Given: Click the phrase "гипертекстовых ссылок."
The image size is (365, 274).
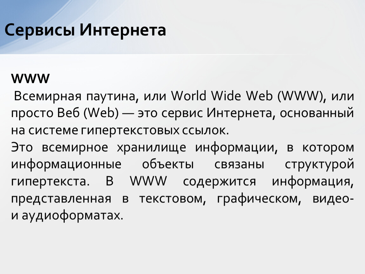Looking at the screenshot, I should [x=155, y=130].
